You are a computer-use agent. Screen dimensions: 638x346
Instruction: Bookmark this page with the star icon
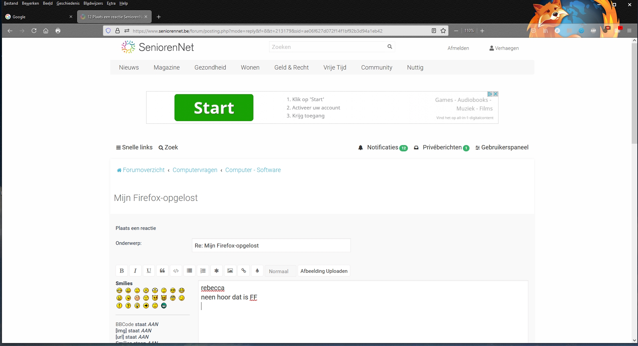pos(443,31)
